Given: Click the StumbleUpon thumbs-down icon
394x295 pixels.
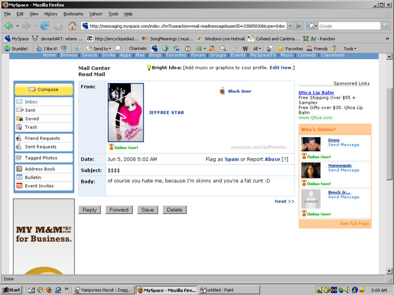Looking at the screenshot, I should pos(64,48).
